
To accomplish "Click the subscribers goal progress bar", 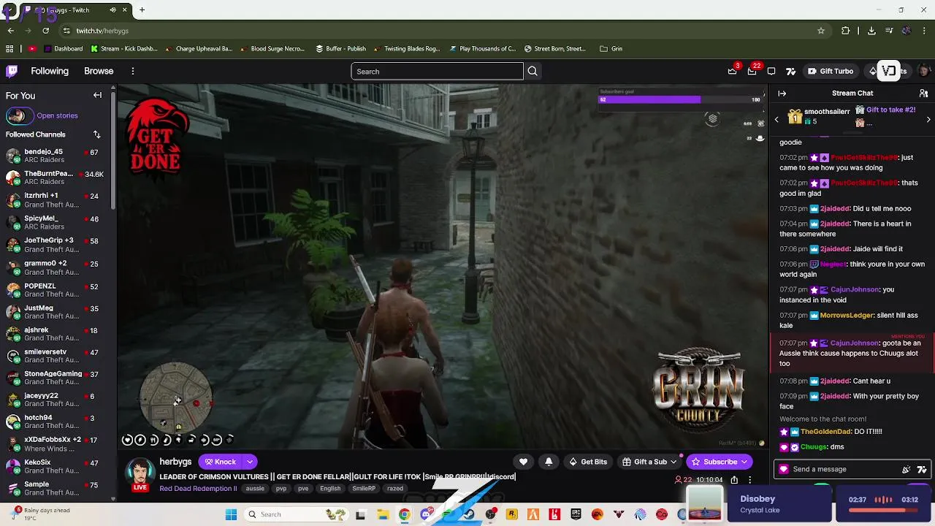I will (x=680, y=99).
